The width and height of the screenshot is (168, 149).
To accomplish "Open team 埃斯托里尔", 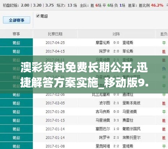I will tap(131, 137).
